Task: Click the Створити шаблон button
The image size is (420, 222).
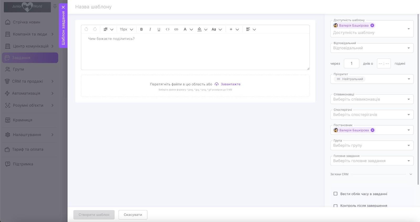Action: pos(94,215)
